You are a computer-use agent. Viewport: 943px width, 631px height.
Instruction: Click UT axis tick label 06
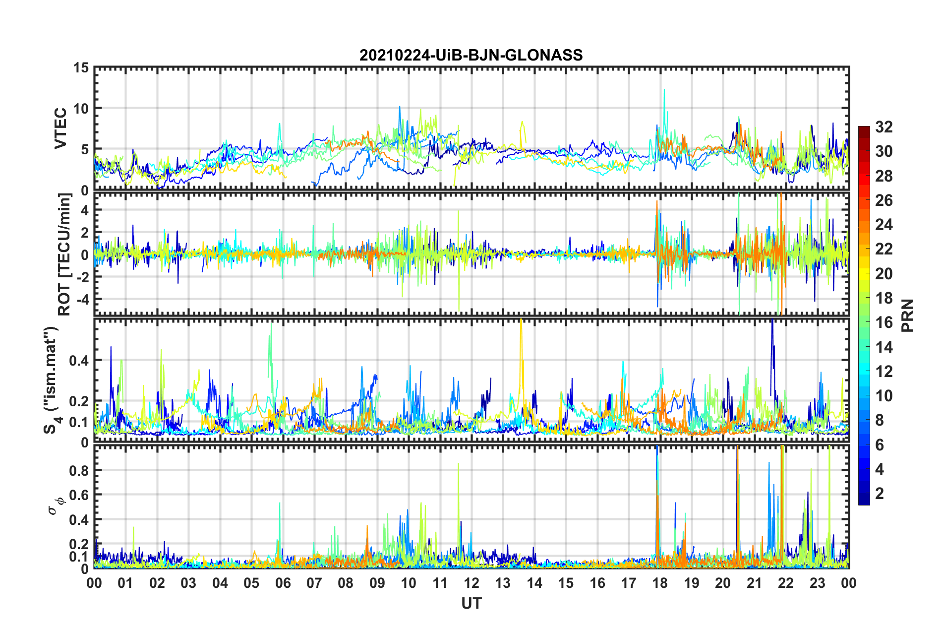283,583
